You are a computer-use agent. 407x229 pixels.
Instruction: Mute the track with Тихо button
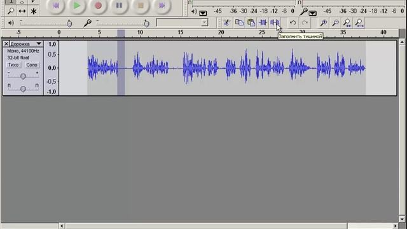(x=13, y=65)
